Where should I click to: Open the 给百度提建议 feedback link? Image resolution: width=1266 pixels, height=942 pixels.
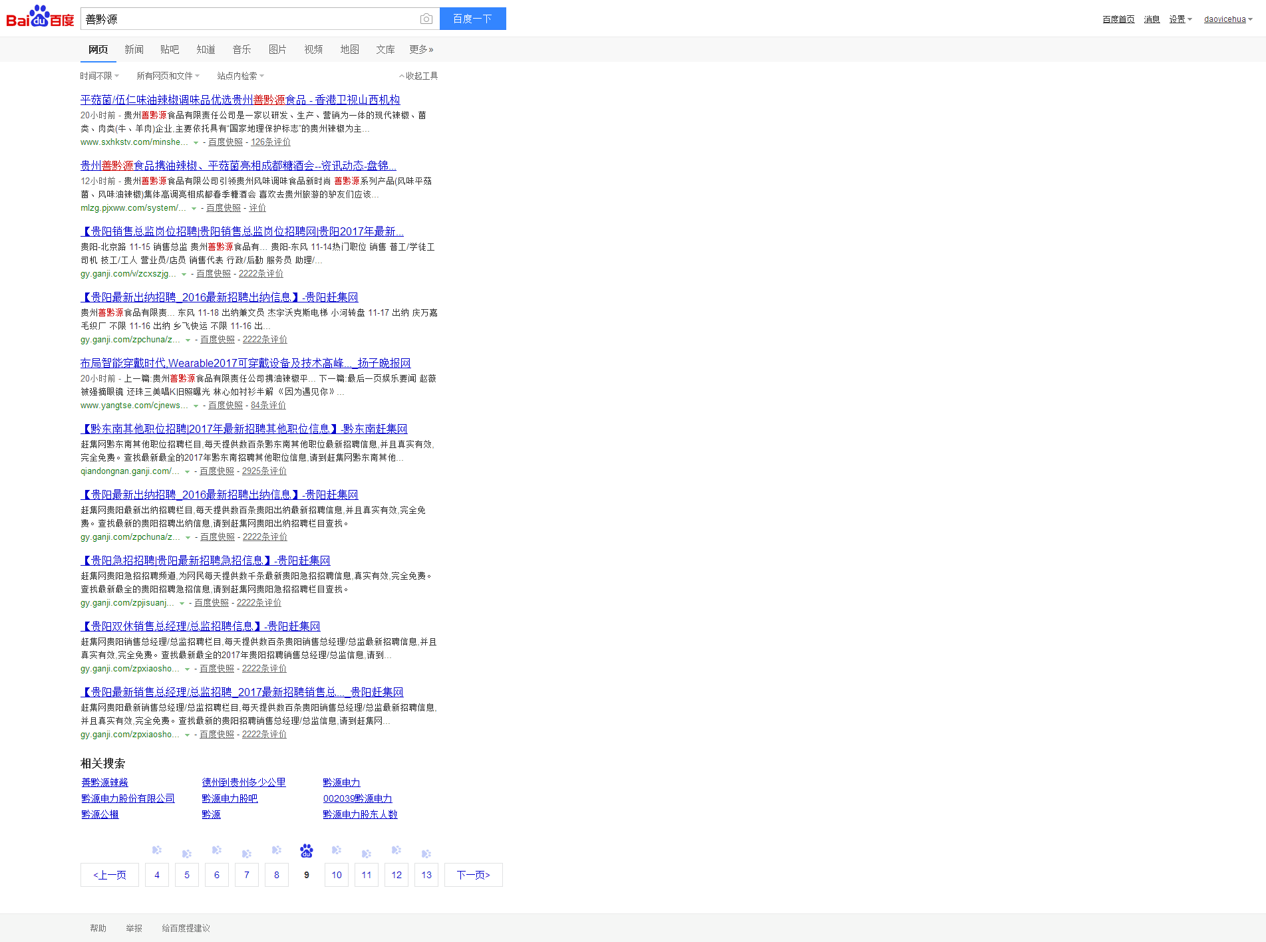click(186, 928)
